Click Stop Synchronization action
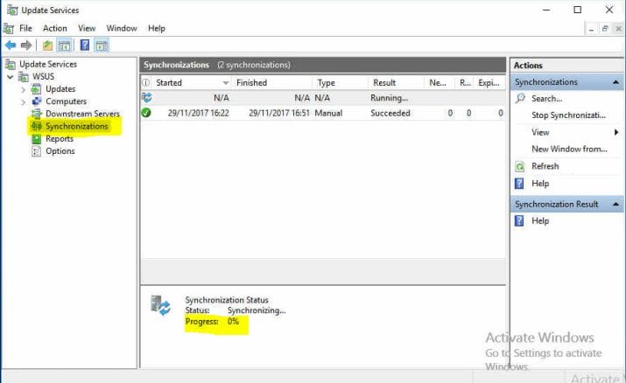 coord(568,115)
